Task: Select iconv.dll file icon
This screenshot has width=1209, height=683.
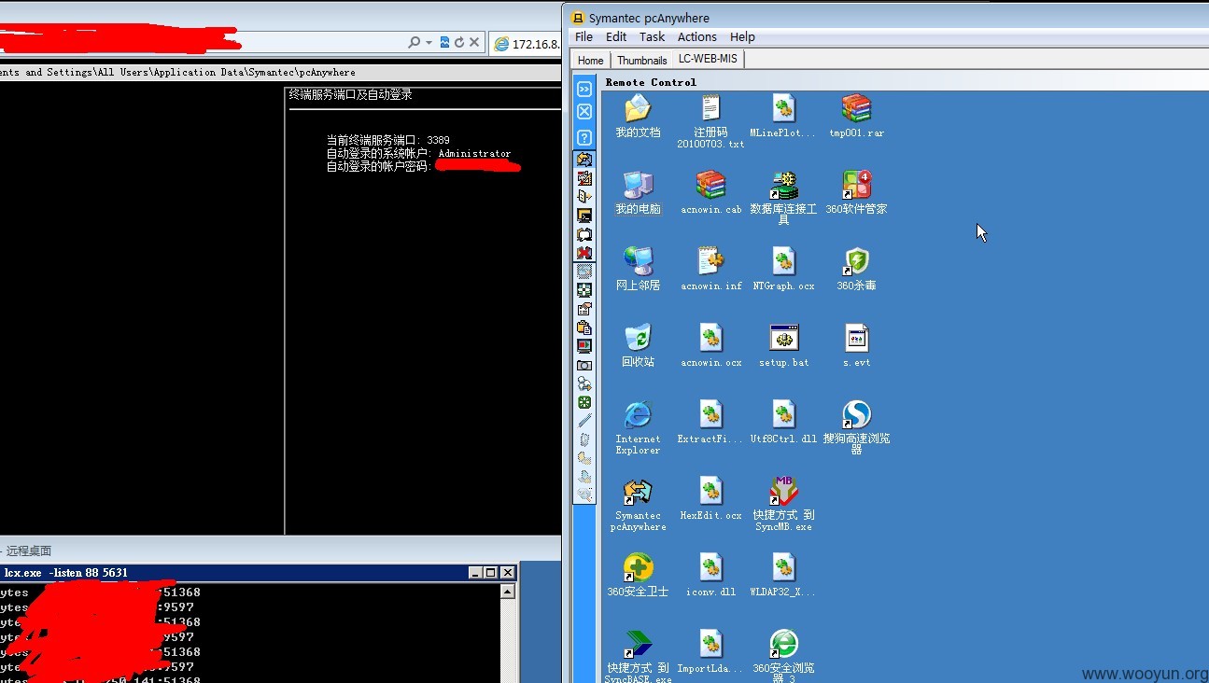Action: 710,567
